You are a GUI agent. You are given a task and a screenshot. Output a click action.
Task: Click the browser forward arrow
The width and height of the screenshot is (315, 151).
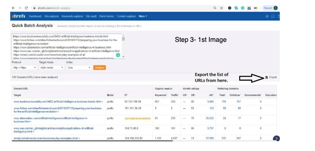pos(20,8)
